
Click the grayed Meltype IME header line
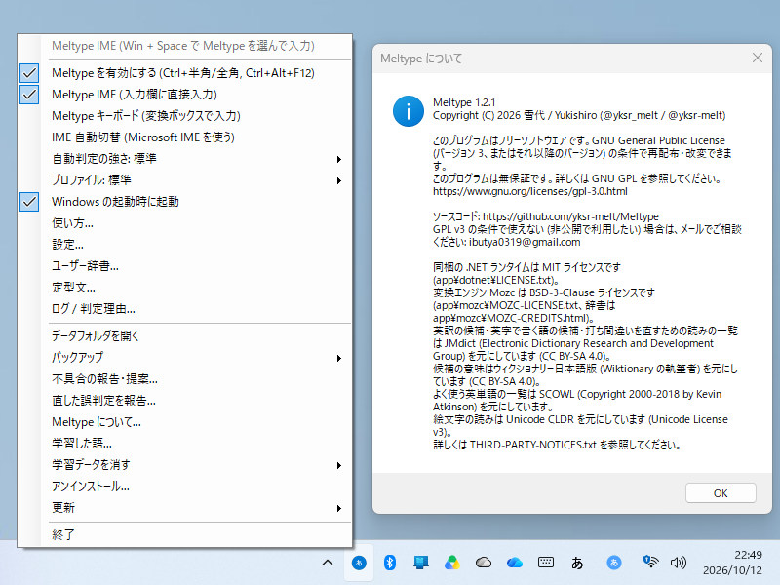point(183,46)
